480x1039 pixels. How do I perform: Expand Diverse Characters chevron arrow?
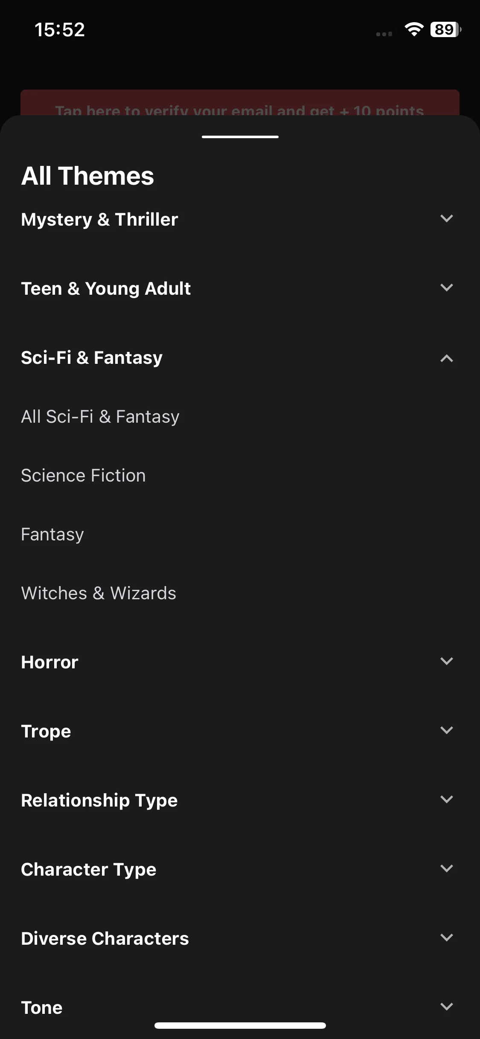(x=446, y=938)
